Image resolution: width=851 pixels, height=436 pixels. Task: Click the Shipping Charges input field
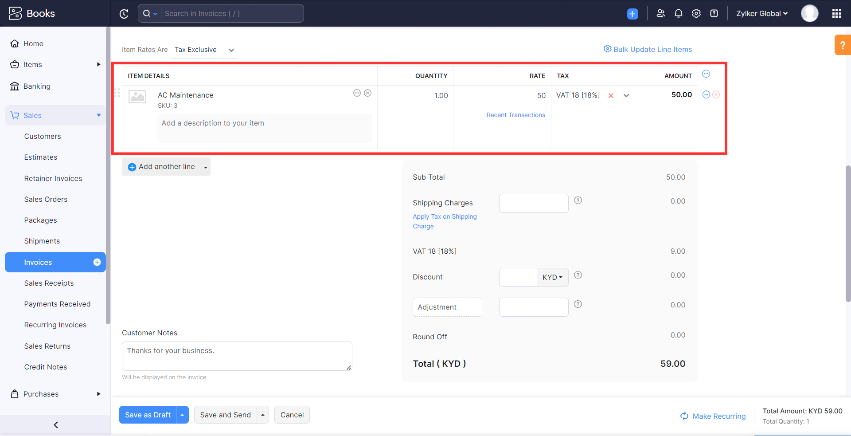[x=533, y=203]
